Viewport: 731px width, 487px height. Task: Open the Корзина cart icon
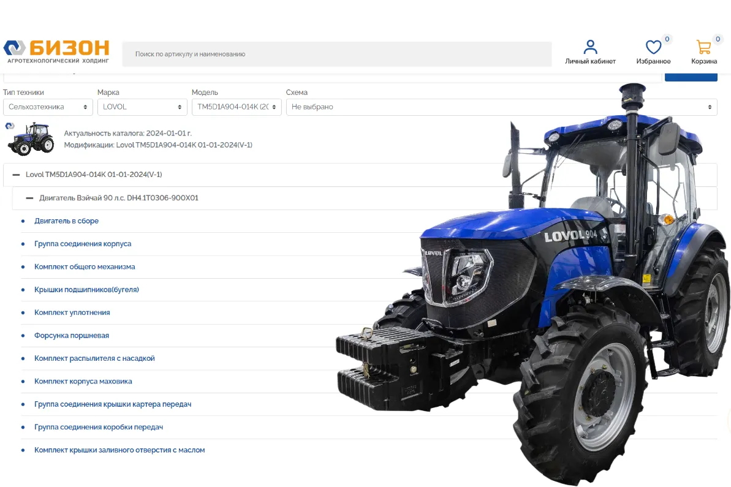click(703, 47)
